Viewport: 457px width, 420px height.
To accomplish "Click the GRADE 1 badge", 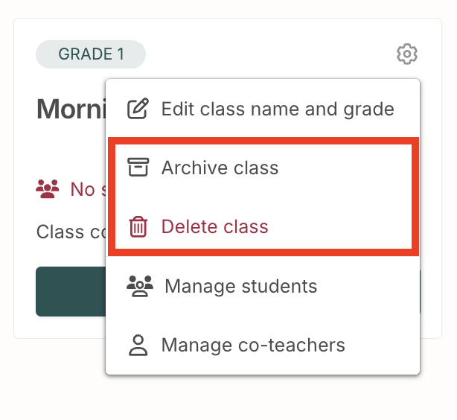I will coord(91,54).
